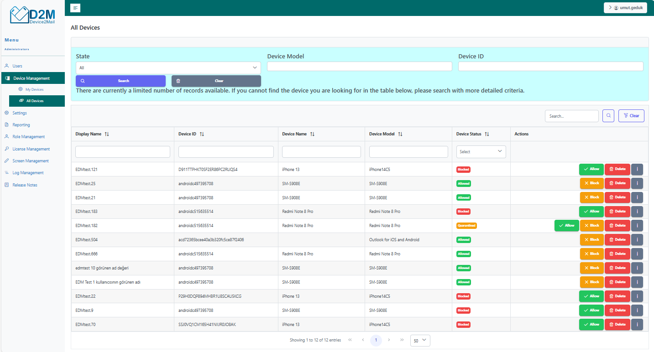
Task: Open My Devices in the sidebar
Action: click(34, 89)
